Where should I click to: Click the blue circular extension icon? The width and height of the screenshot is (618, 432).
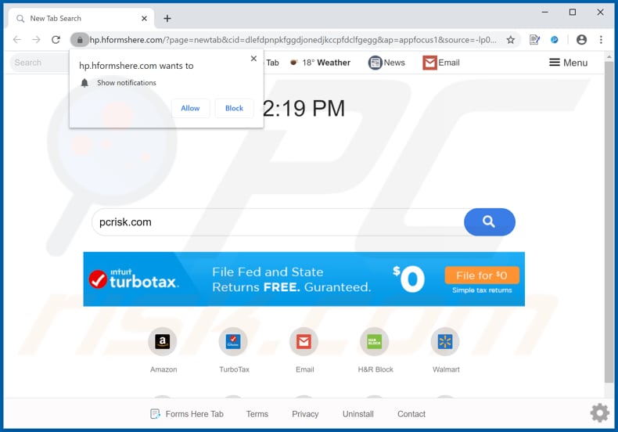[x=554, y=39]
